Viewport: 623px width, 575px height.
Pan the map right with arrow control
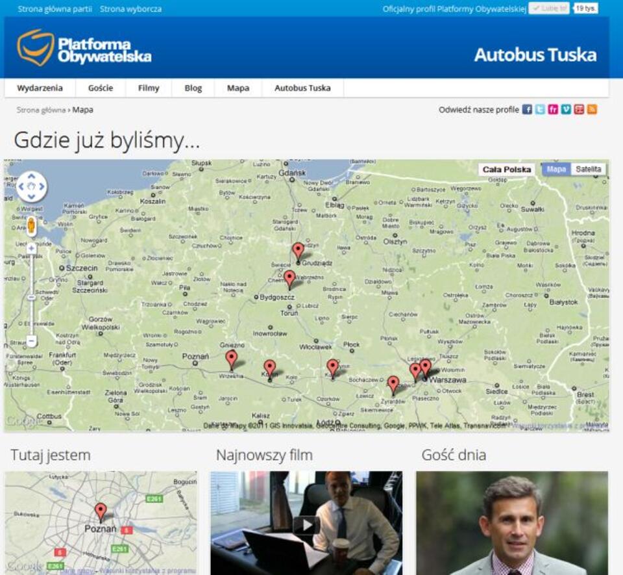point(42,186)
